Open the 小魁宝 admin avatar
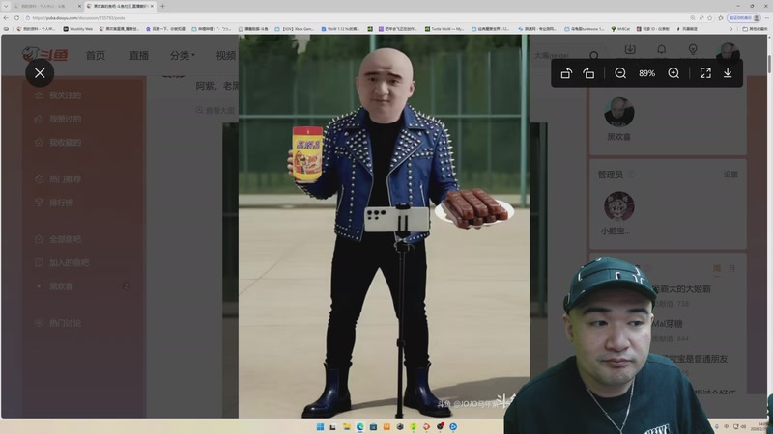 point(618,206)
